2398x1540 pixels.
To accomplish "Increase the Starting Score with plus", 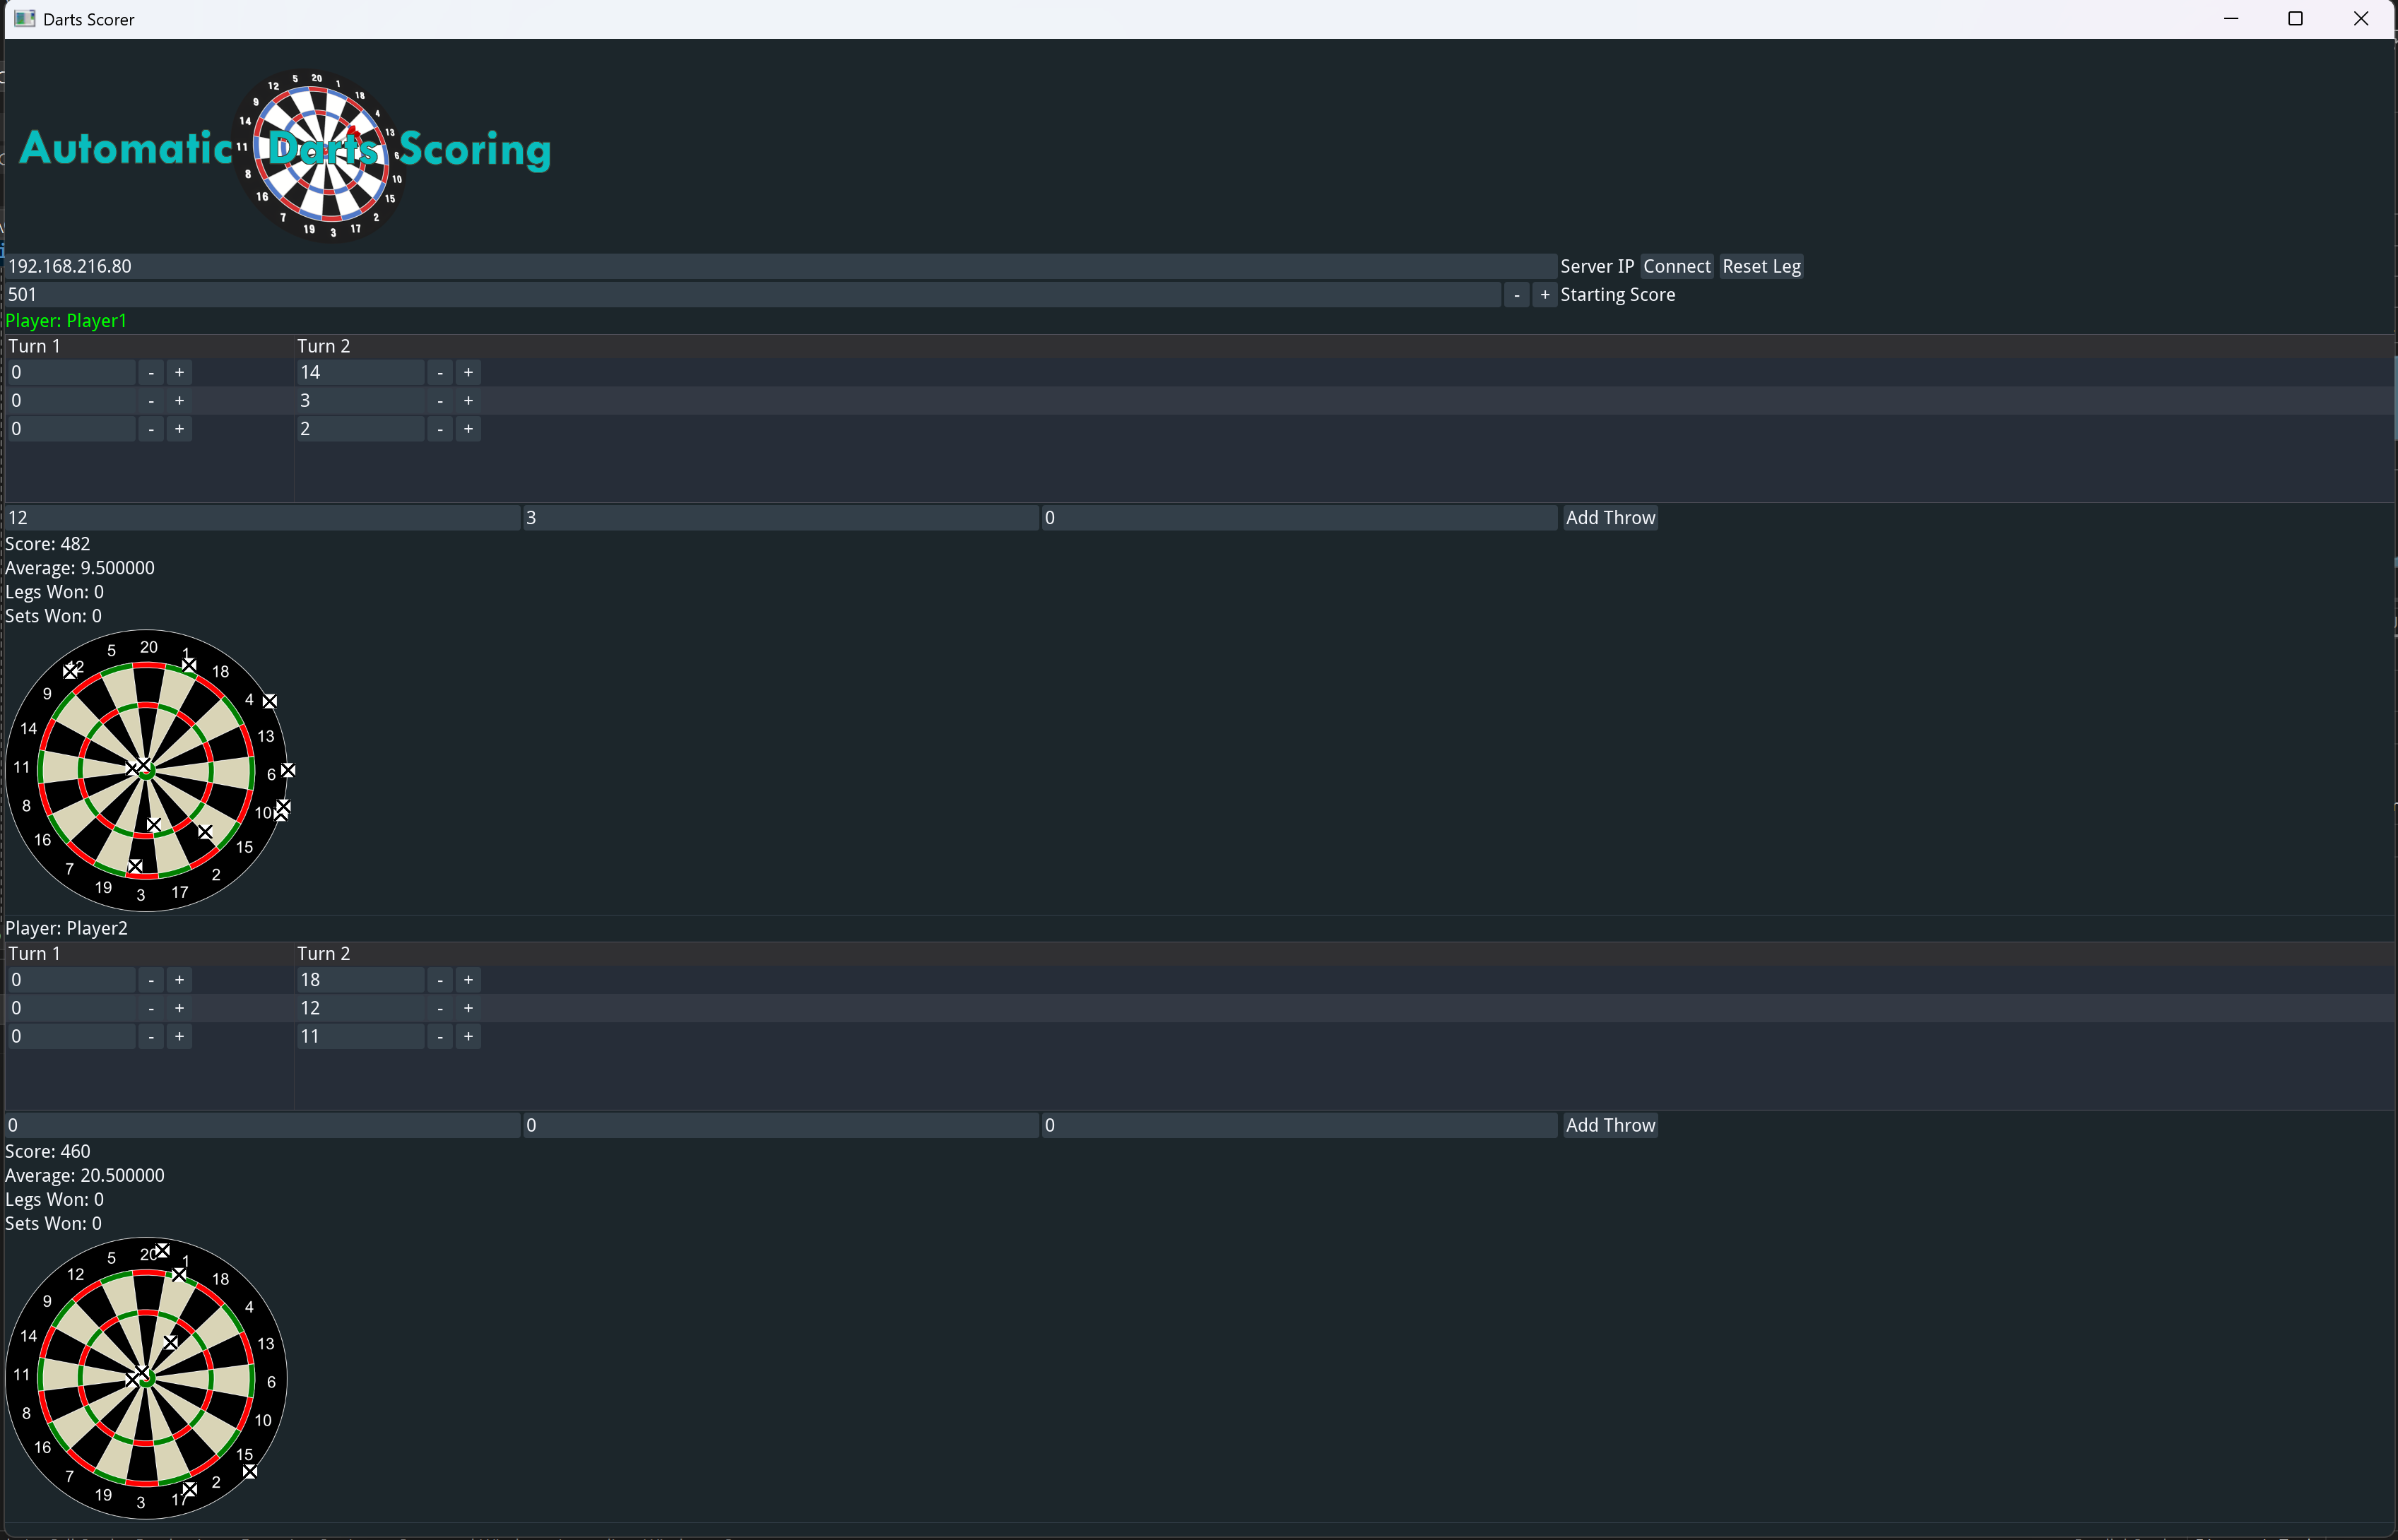I will click(1544, 295).
